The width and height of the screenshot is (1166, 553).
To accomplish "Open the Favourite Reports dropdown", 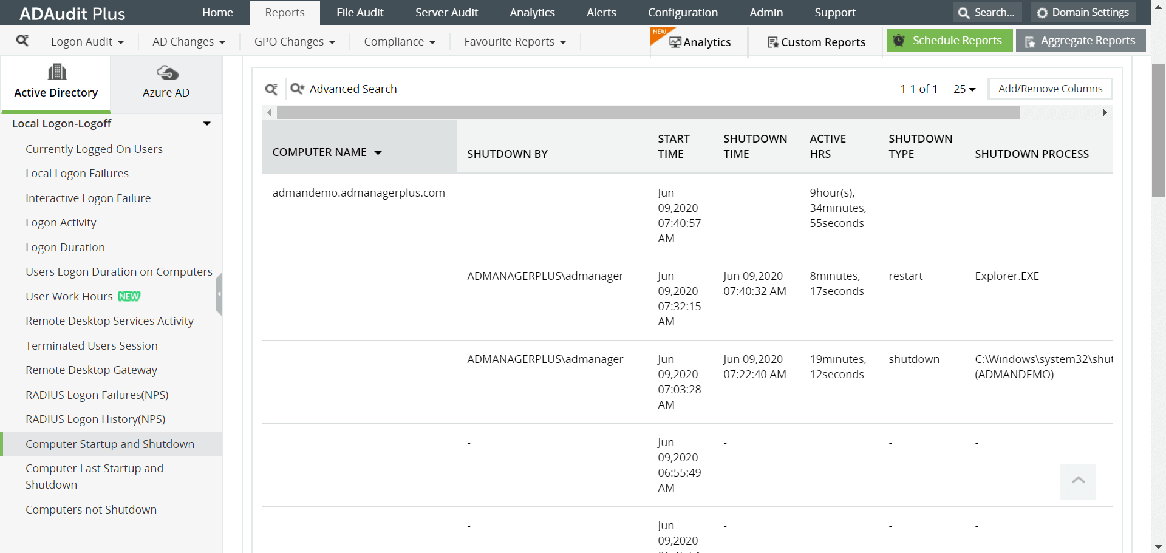I will 515,41.
